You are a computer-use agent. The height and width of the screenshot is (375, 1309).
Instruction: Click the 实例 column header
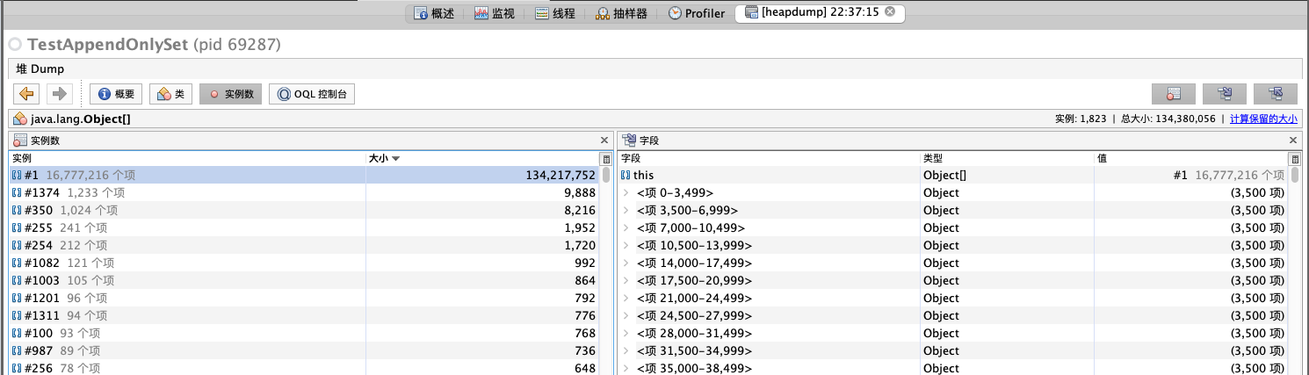pos(187,158)
